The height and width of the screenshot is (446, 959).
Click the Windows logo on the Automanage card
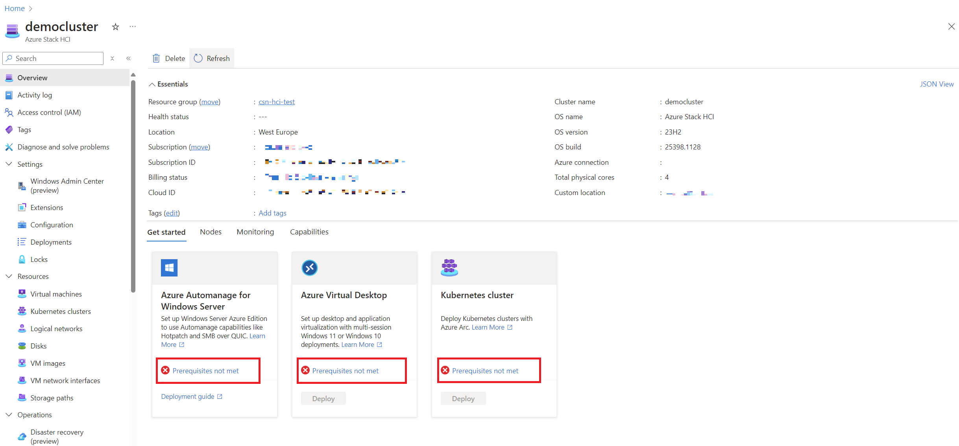pyautogui.click(x=169, y=268)
